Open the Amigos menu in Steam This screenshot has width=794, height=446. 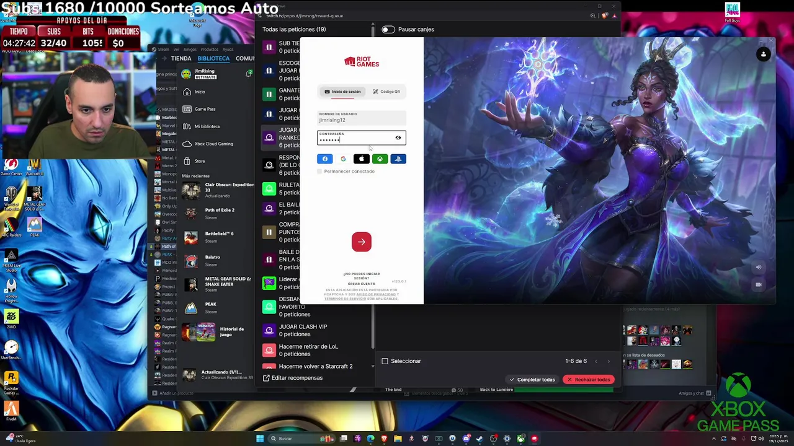click(189, 50)
